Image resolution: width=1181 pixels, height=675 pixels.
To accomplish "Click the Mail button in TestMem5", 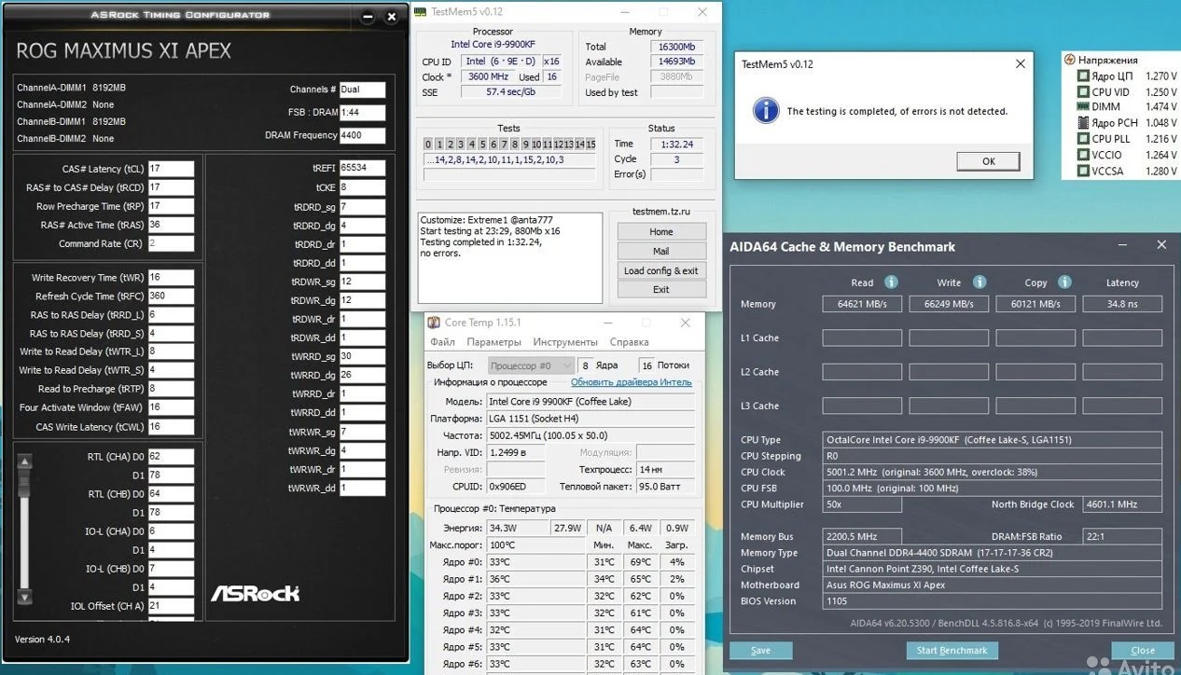I will 661,251.
